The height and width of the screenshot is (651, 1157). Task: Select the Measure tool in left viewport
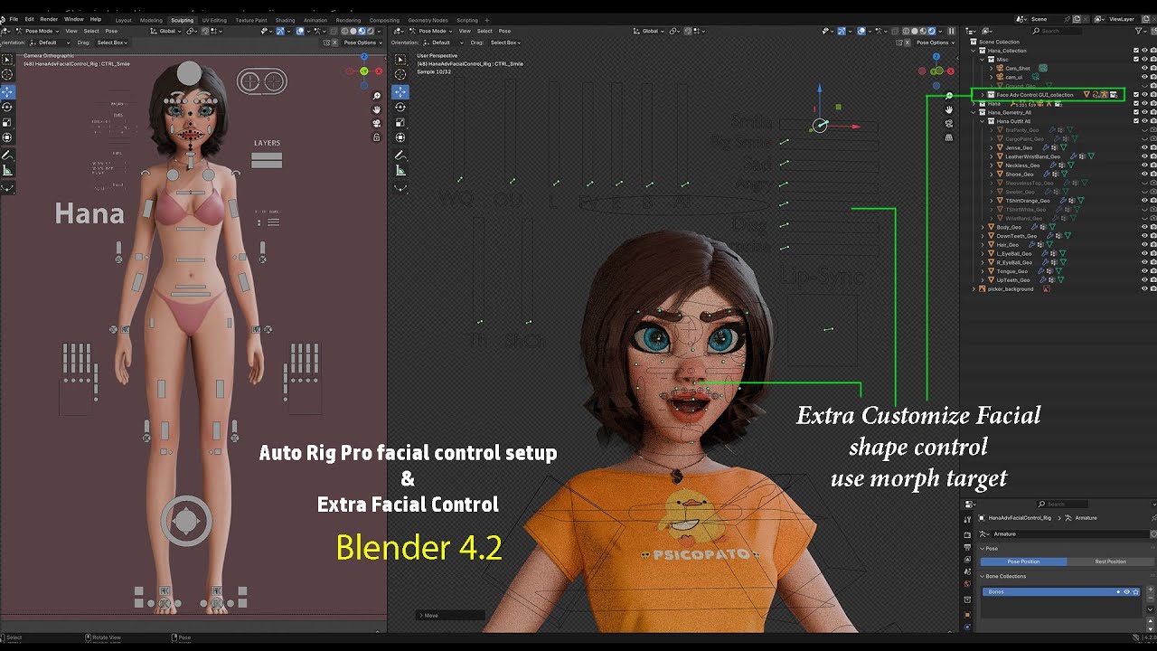7,170
